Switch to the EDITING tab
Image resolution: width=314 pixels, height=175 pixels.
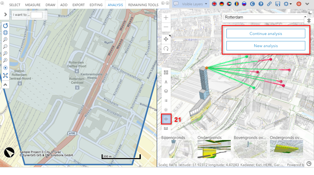pyautogui.click(x=96, y=5)
